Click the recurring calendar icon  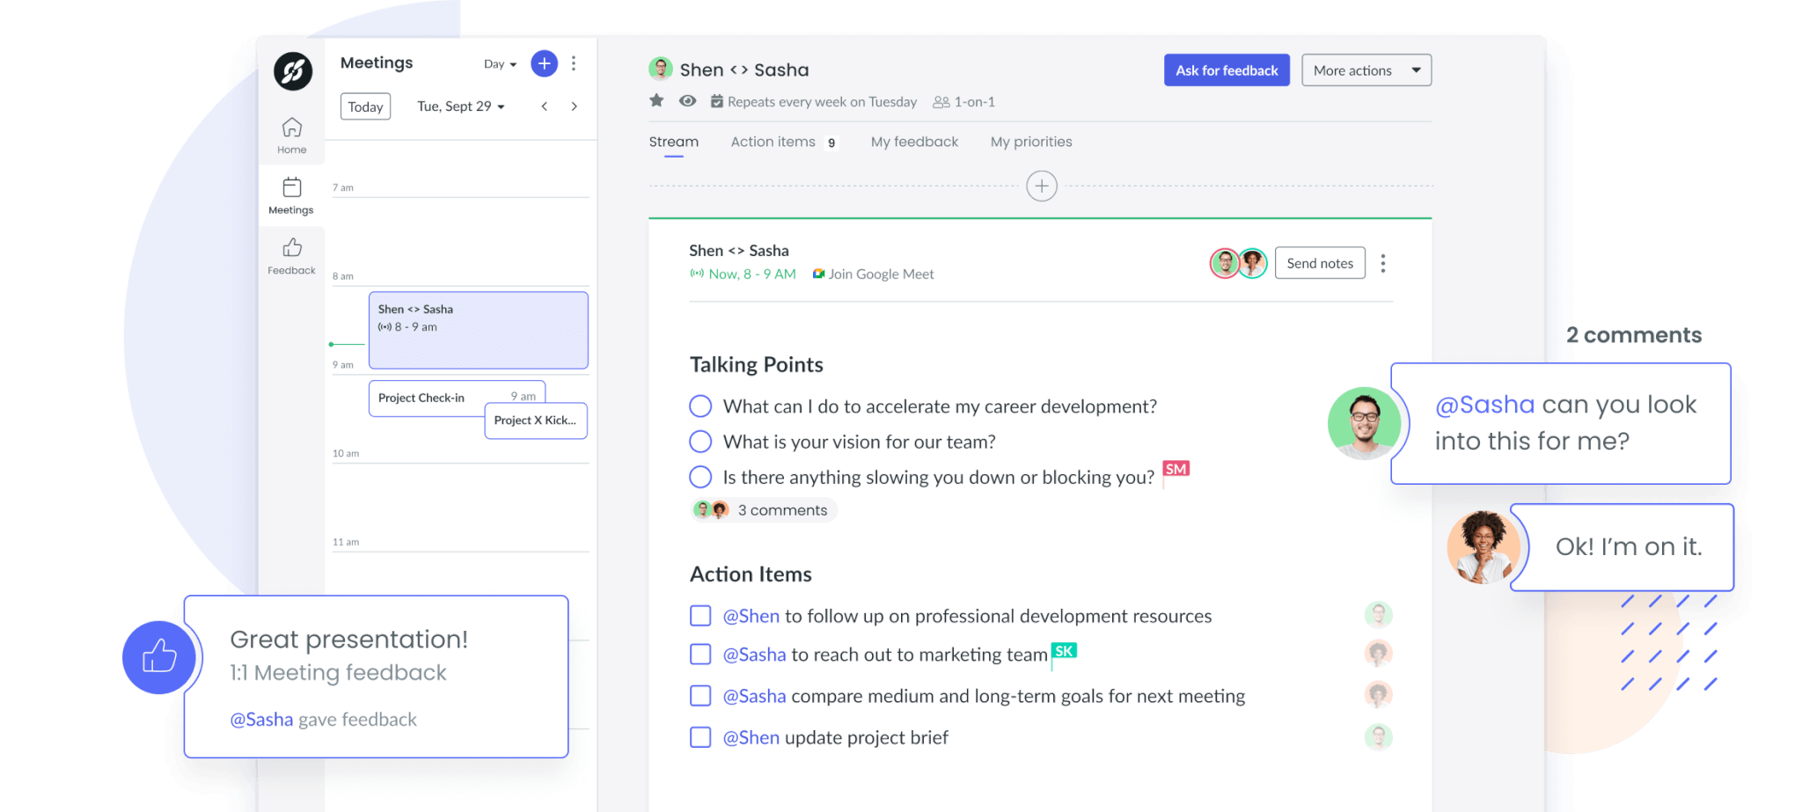(717, 101)
